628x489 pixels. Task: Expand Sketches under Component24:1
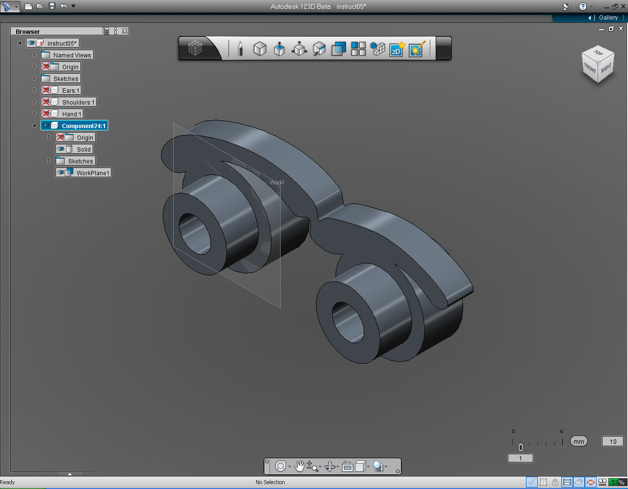49,161
